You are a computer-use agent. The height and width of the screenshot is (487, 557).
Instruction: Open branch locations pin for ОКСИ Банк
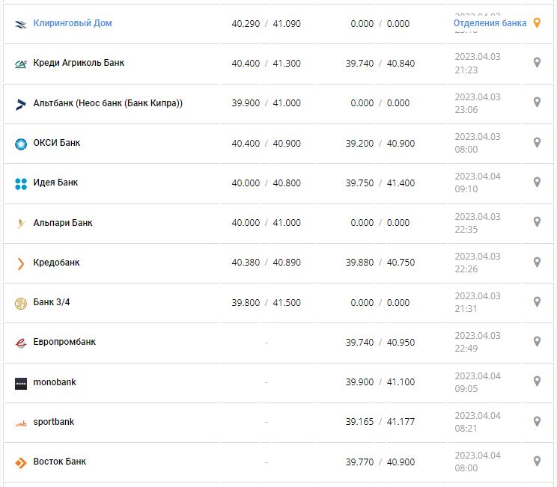pyautogui.click(x=536, y=142)
